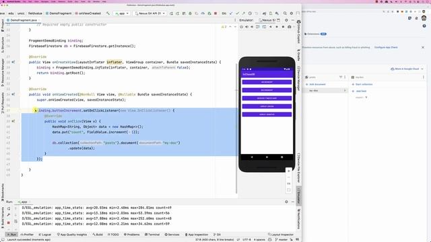Open Build Variants side tool window
This screenshot has width=431, height=242.
point(3,218)
